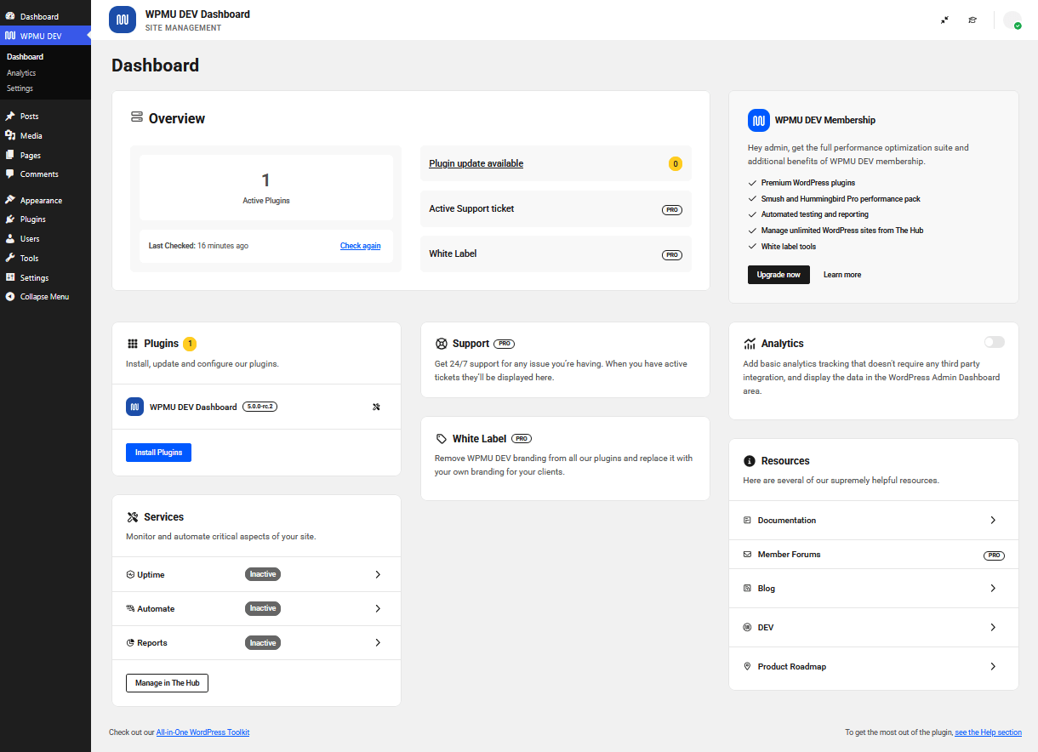1038x752 pixels.
Task: Click the Uptime service icon
Action: (130, 574)
